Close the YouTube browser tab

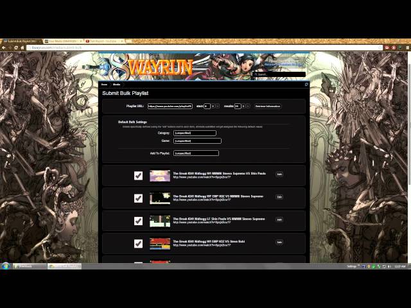coord(122,41)
